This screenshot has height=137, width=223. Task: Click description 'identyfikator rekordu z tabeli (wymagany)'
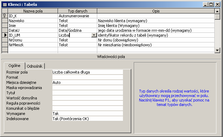[x=156, y=35]
